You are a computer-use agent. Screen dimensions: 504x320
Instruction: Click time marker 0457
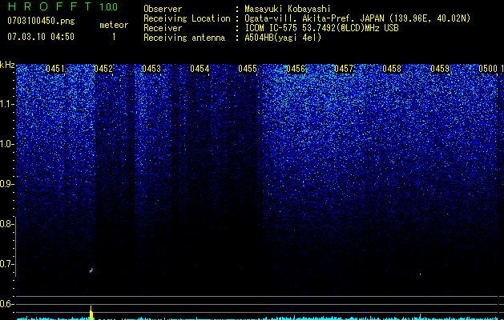tap(344, 69)
